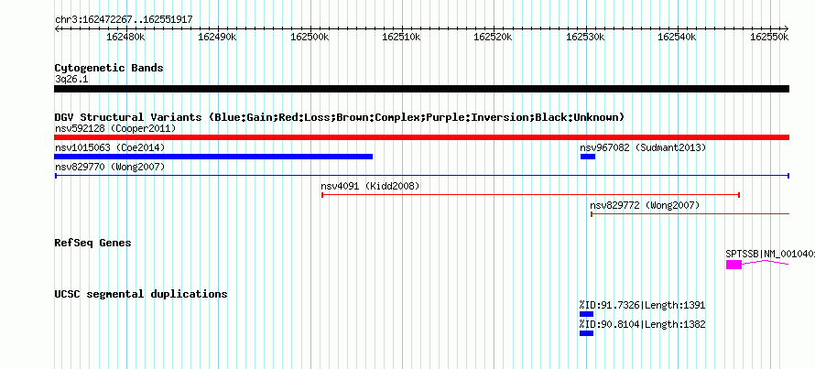The height and width of the screenshot is (369, 815).
Task: Click the 162510k ruler tick label
Action: point(402,37)
